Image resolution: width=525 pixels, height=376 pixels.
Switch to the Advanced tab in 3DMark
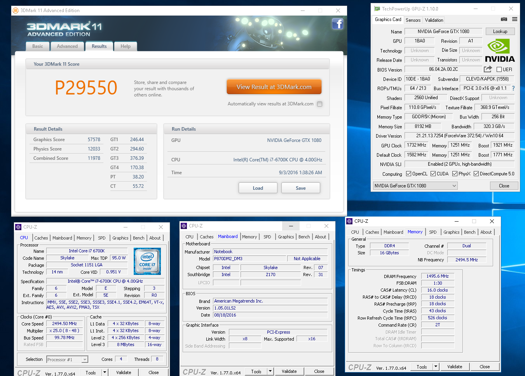click(x=67, y=46)
